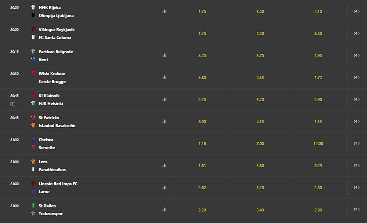Open the Istanbul Basaksehir team link
Viewport: 367px width, 223px height.
point(57,125)
